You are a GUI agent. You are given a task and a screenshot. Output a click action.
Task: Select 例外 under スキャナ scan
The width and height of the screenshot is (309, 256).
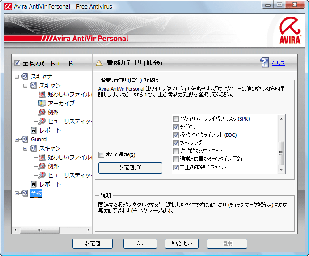(53, 112)
